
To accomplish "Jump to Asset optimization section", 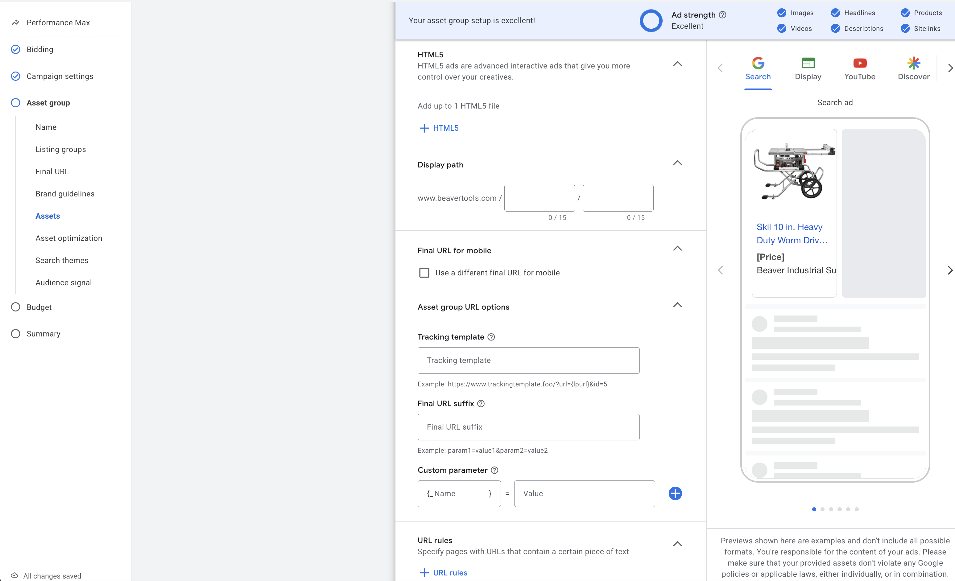I will (69, 238).
